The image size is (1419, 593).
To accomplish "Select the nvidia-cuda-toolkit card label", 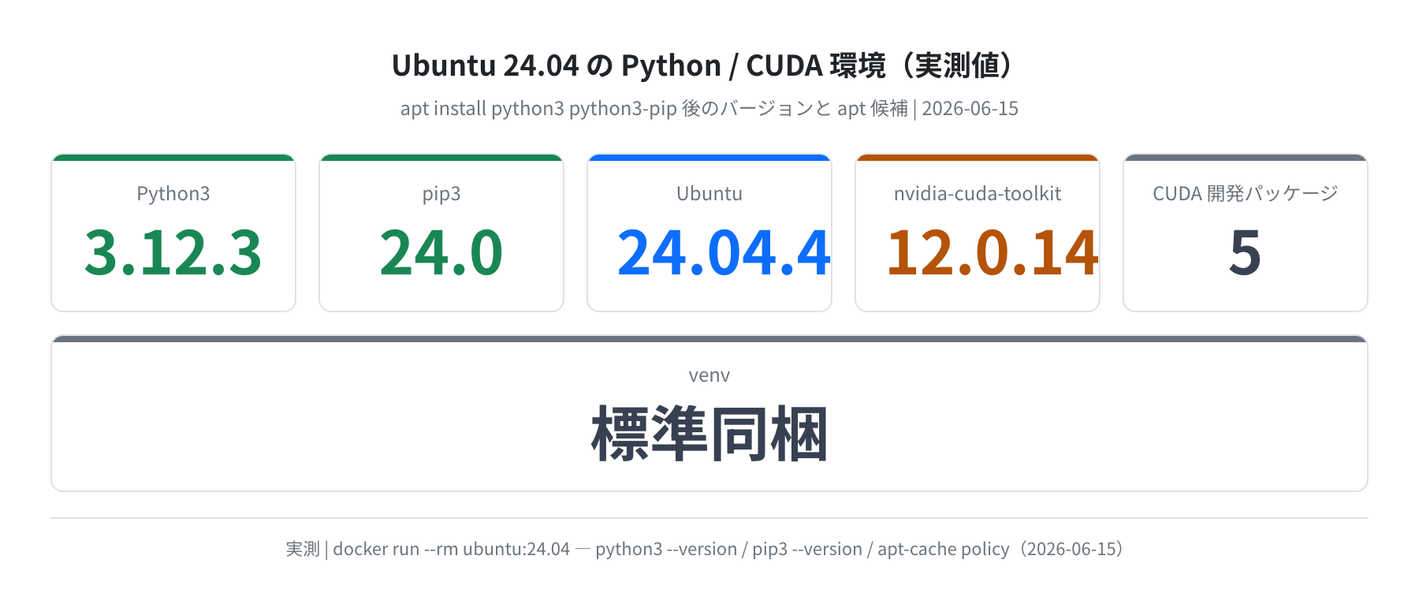I will click(978, 194).
